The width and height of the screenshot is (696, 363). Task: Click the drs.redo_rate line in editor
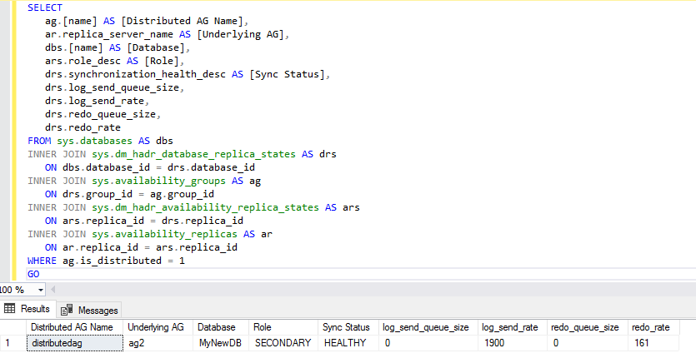click(83, 127)
